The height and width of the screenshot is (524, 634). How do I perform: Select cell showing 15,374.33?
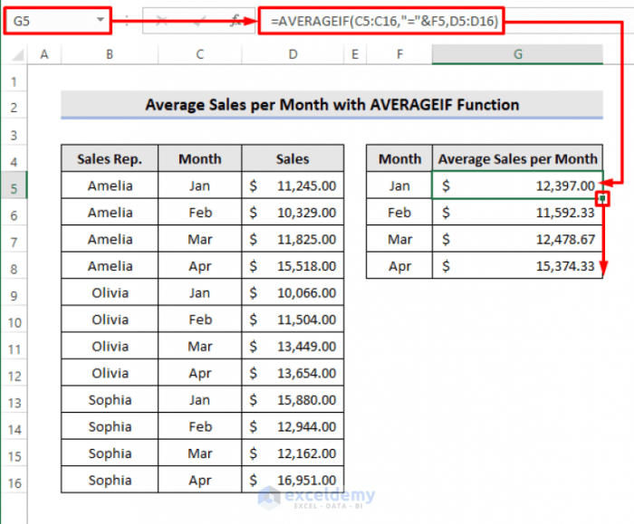point(517,266)
